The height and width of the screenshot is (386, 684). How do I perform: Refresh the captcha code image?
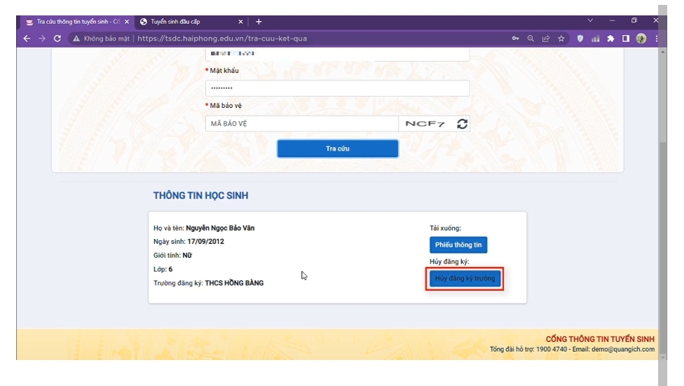[462, 124]
